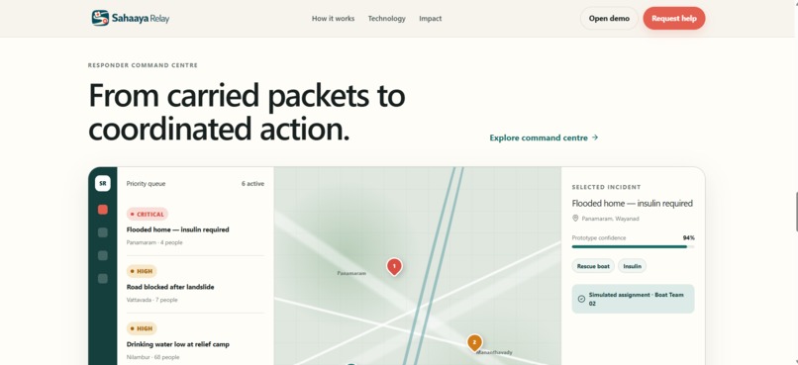Click the Mananthavady label on the map
This screenshot has height=365, width=798.
tap(495, 352)
